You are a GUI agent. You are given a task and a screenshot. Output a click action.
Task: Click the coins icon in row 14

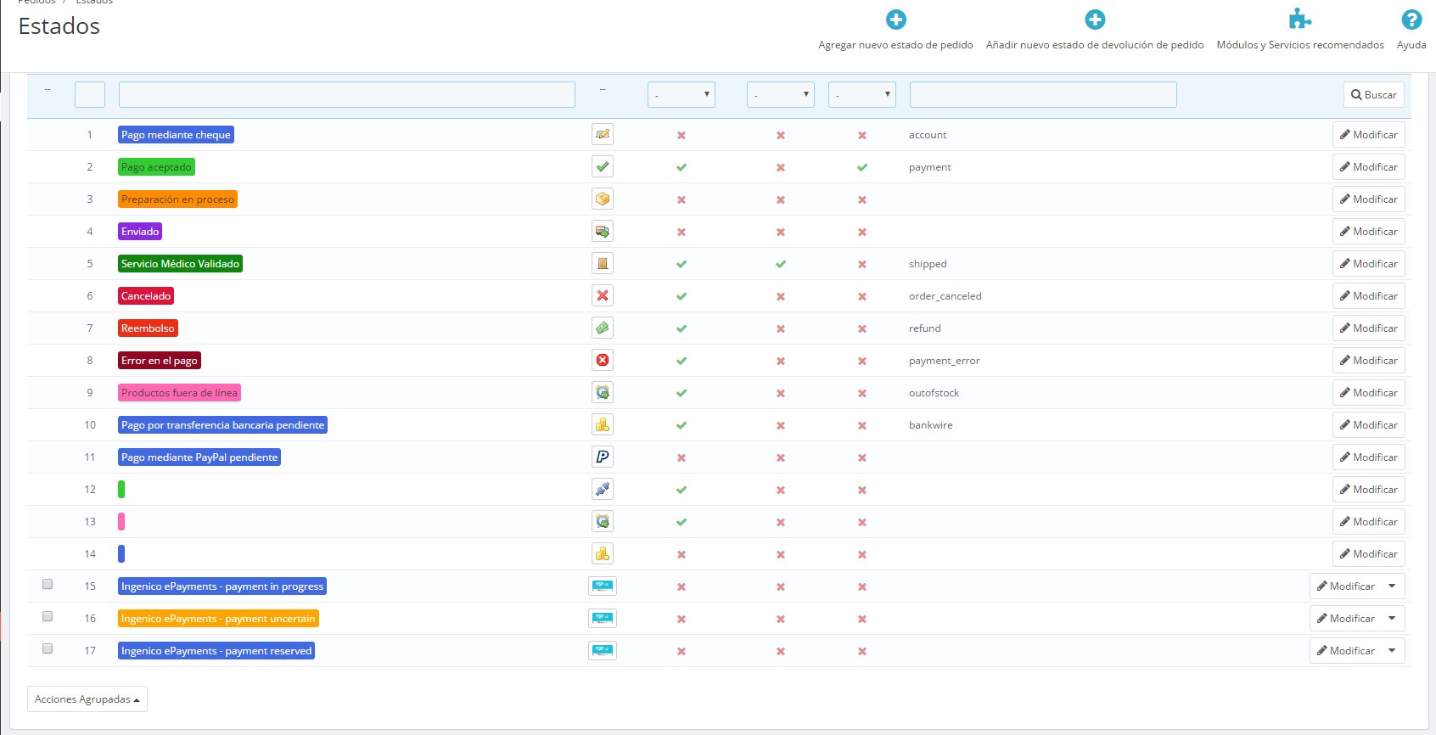tap(603, 553)
